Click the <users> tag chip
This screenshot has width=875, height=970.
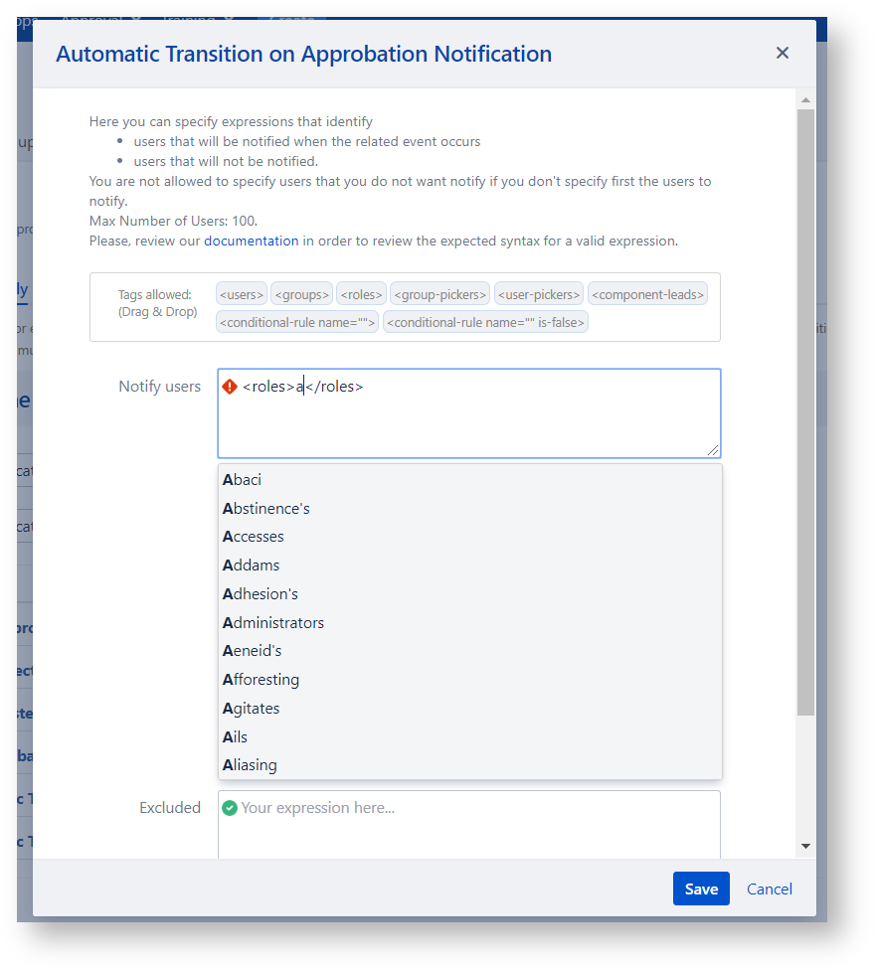pyautogui.click(x=242, y=294)
